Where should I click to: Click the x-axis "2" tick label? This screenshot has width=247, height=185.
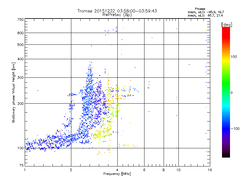(71, 170)
